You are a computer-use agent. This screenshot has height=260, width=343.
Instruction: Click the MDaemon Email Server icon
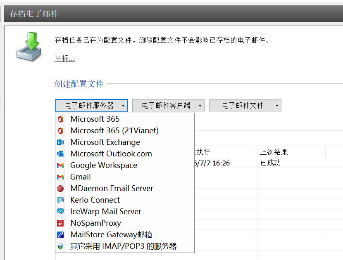pyautogui.click(x=60, y=188)
